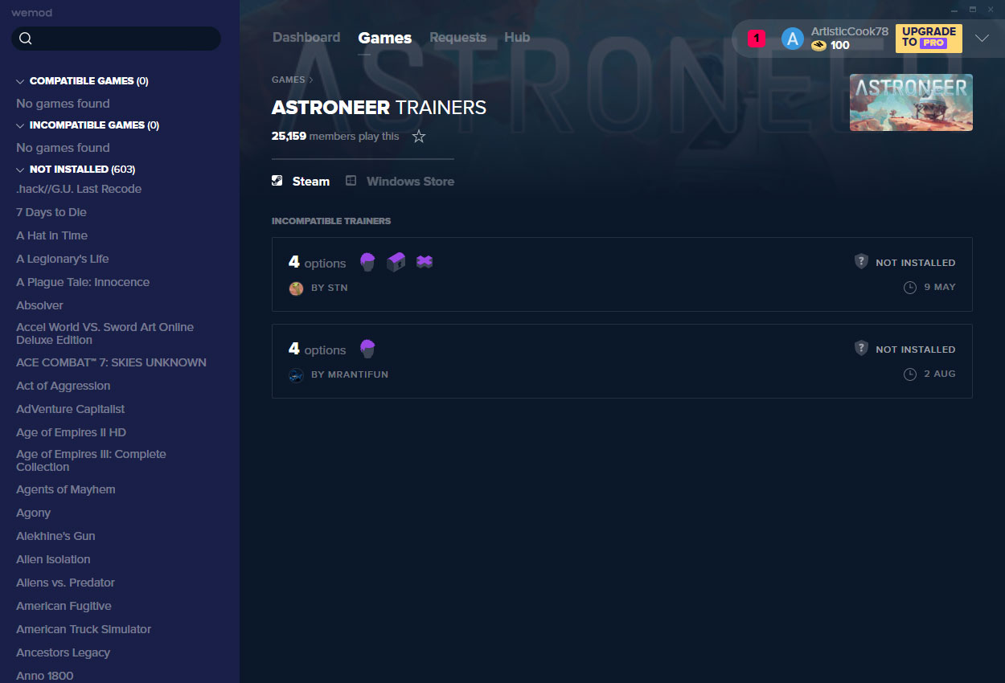Click the coin balance icon
Screen dimensions: 1005x683
click(818, 45)
